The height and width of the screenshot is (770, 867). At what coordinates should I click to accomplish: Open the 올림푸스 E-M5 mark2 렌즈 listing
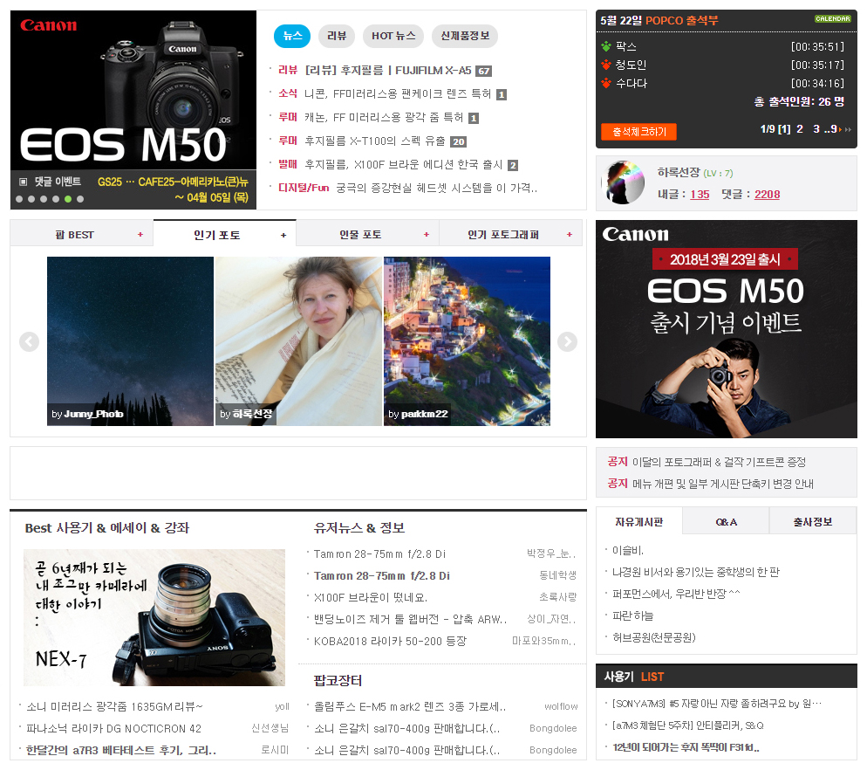[x=410, y=707]
